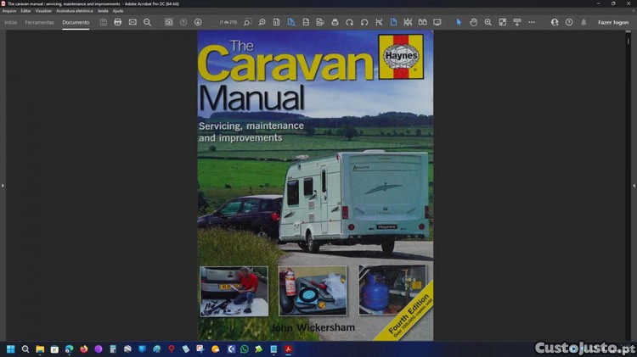Expand the left navigation pane arrow
This screenshot has width=637, height=357.
(3, 185)
